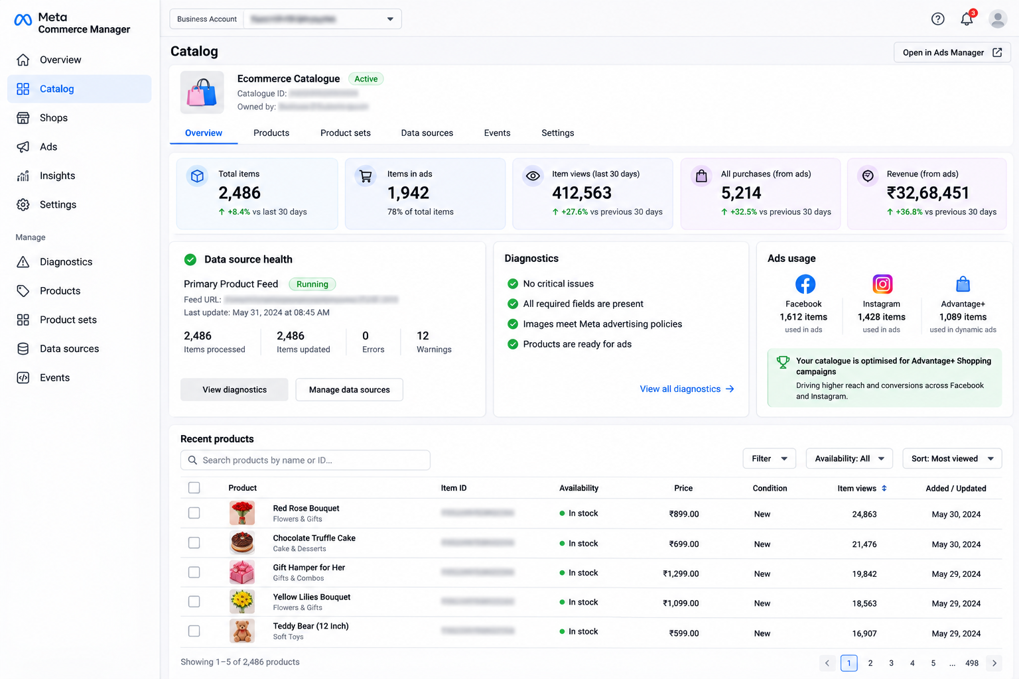Open the notifications bell icon

(x=967, y=19)
